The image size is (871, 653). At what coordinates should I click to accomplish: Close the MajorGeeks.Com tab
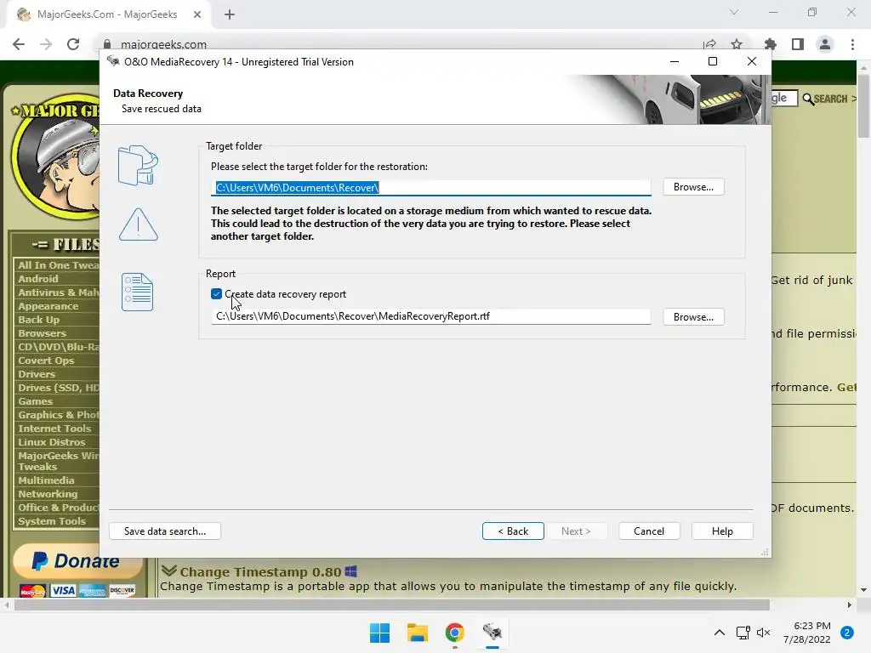coord(197,14)
